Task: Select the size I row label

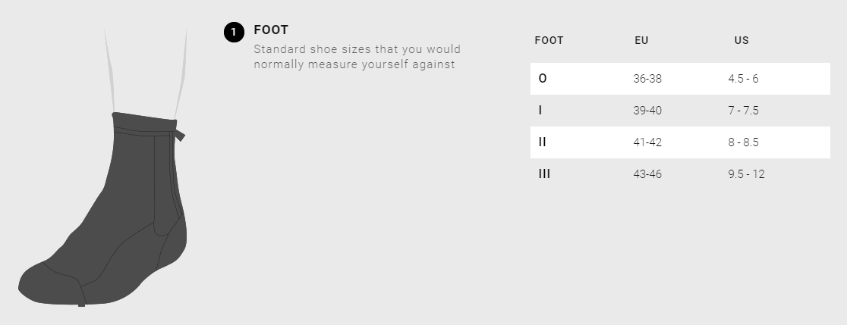Action: point(540,111)
